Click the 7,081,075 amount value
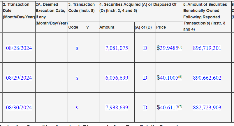Image resolution: width=234 pixels, height=126 pixels. coord(117,48)
